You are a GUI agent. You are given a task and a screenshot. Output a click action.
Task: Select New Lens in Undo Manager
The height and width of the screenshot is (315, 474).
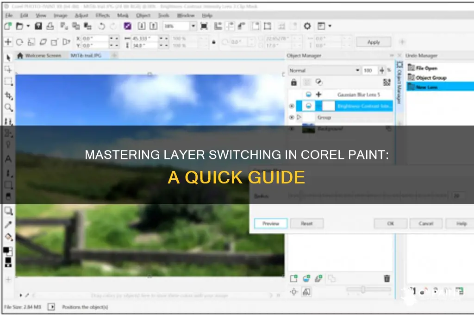click(x=440, y=87)
